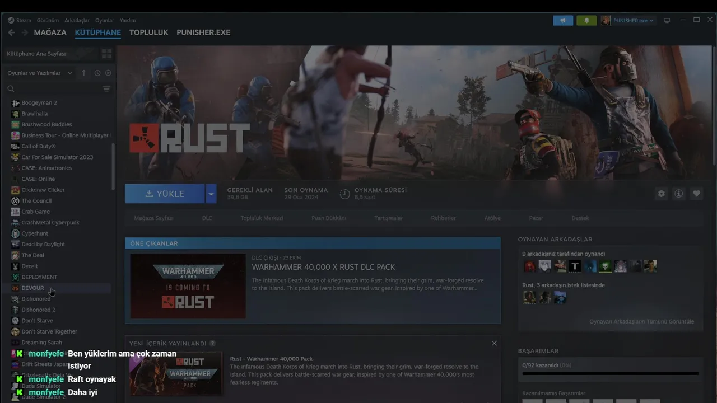The image size is (717, 403).
Task: Open the Oyunlar menu
Action: click(104, 20)
